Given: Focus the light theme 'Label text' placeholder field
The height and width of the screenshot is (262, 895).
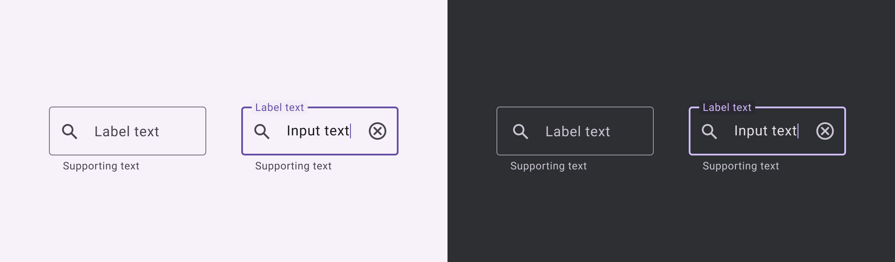Looking at the screenshot, I should (x=127, y=131).
